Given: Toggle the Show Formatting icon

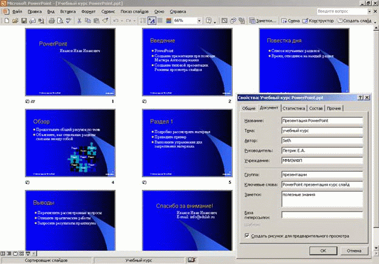Looking at the screenshot, I should point(152,21).
